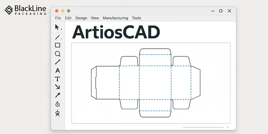268x134 pixels.
Task: Maximize window with the square button
Action: tap(221, 11)
